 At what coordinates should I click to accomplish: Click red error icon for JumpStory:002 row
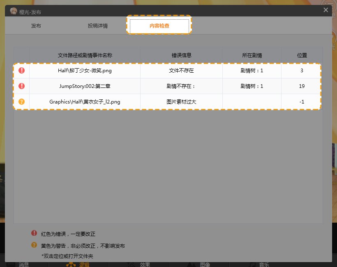pos(22,86)
